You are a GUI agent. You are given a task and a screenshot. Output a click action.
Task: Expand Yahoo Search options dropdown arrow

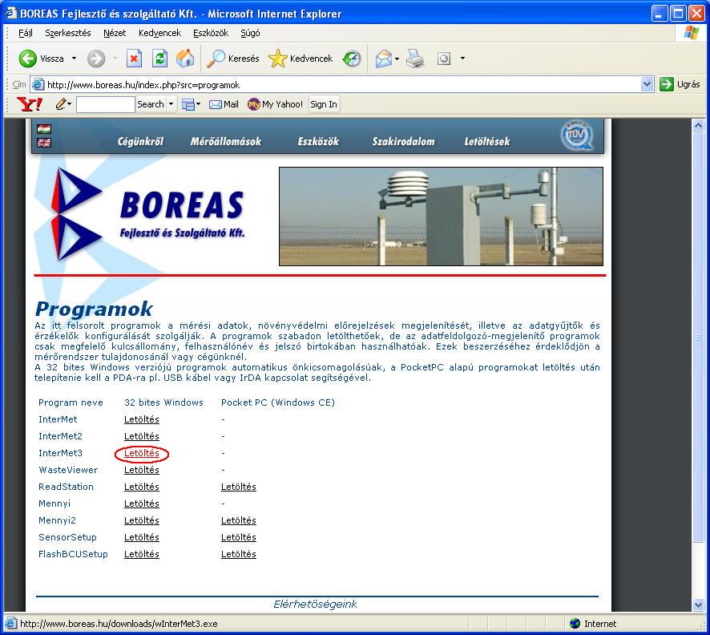[171, 104]
